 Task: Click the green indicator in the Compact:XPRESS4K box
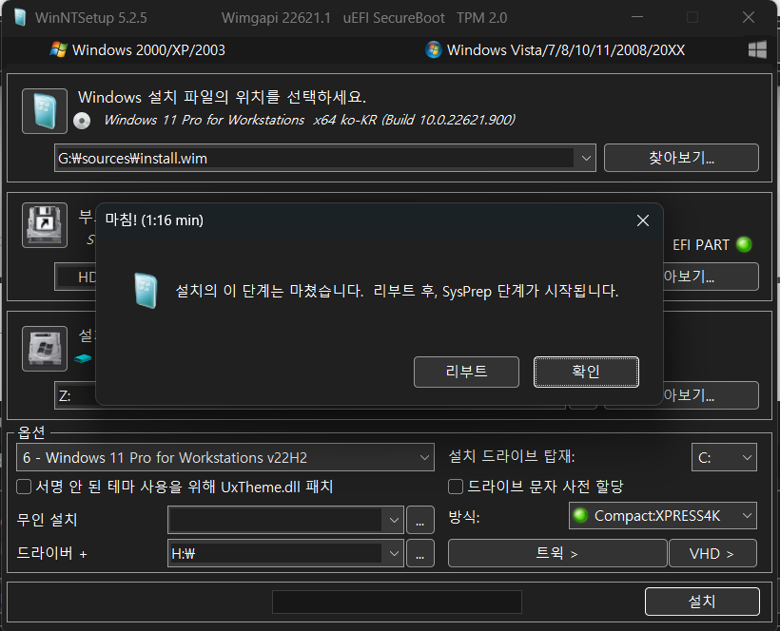pos(580,515)
